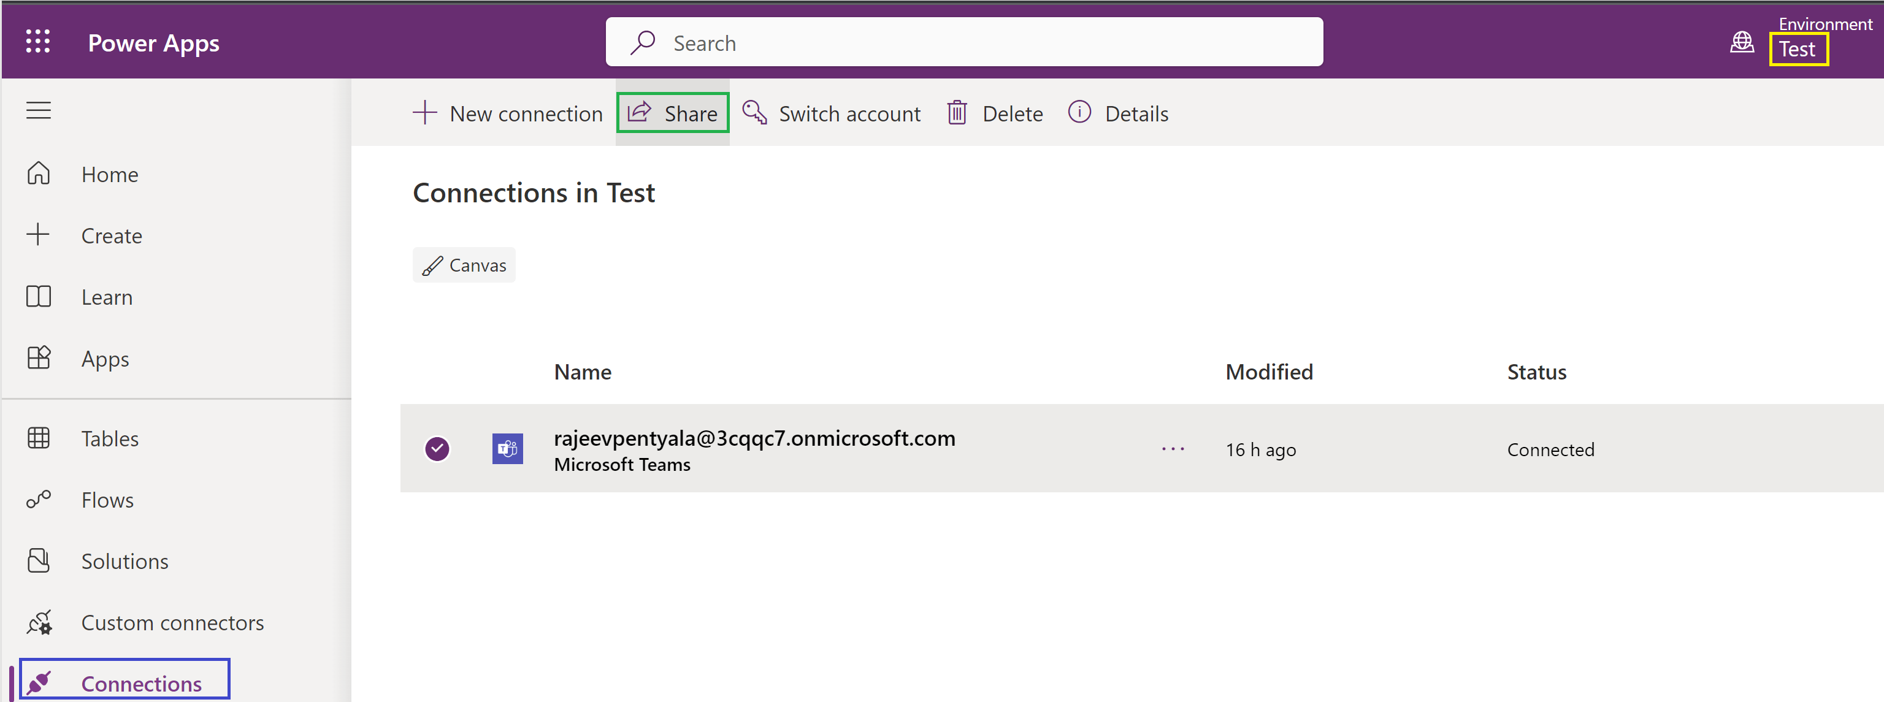The height and width of the screenshot is (702, 1884).
Task: Click the Microsoft Teams connector icon
Action: pyautogui.click(x=508, y=449)
